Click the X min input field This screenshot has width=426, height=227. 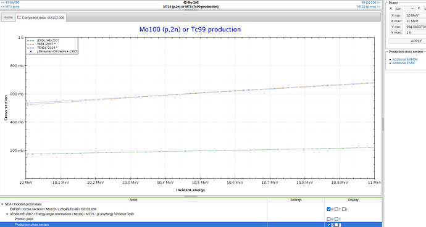click(x=416, y=15)
